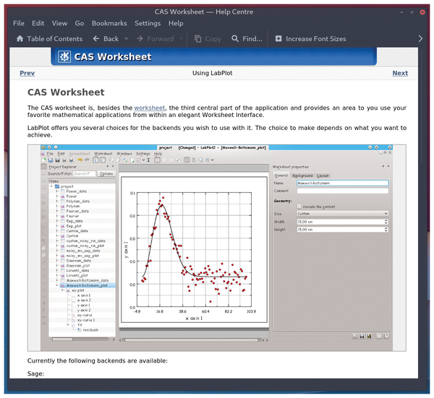Open the Bookmarks menu
Screen dimensions: 434x398
point(109,23)
